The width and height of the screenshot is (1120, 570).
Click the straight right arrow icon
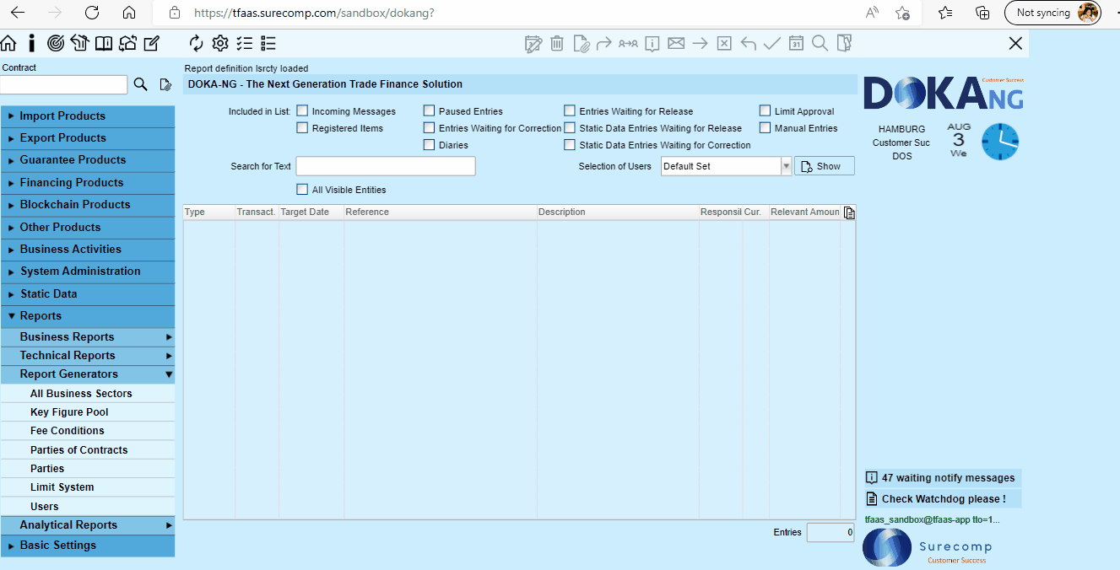(700, 44)
